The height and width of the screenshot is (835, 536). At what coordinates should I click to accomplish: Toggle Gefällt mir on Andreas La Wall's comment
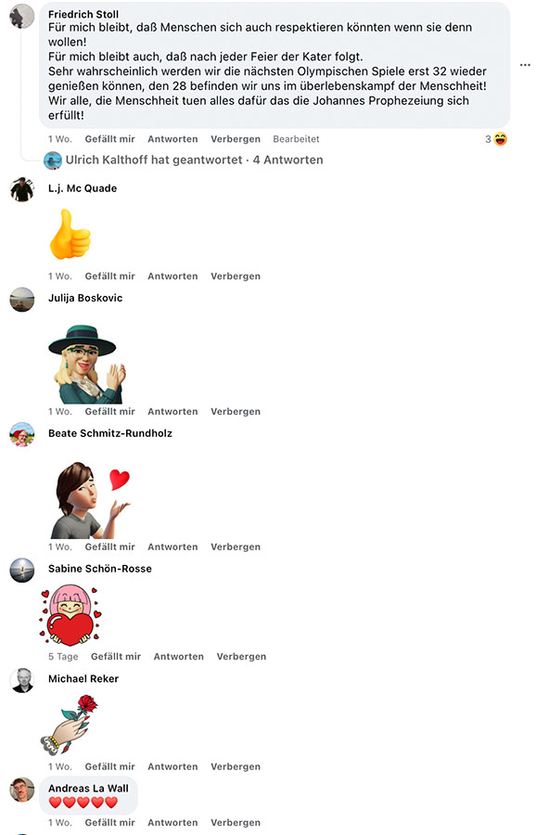109,823
